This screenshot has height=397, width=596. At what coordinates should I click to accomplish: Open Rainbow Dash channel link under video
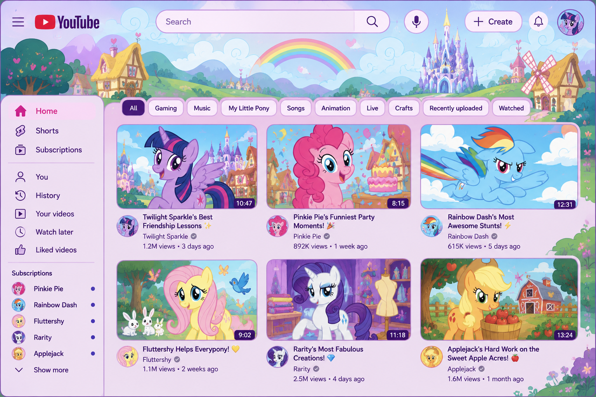point(468,236)
